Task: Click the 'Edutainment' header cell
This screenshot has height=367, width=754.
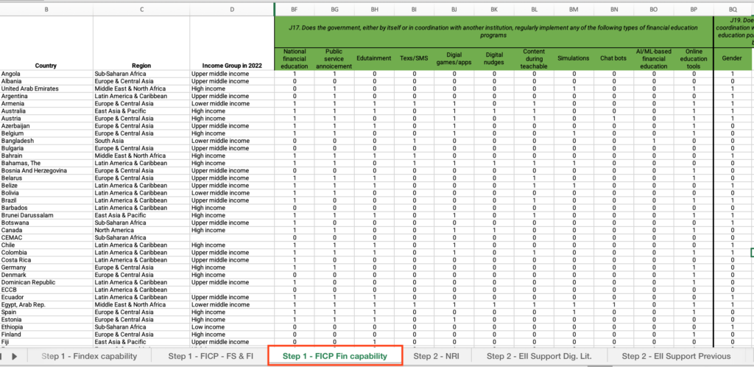Action: [374, 58]
